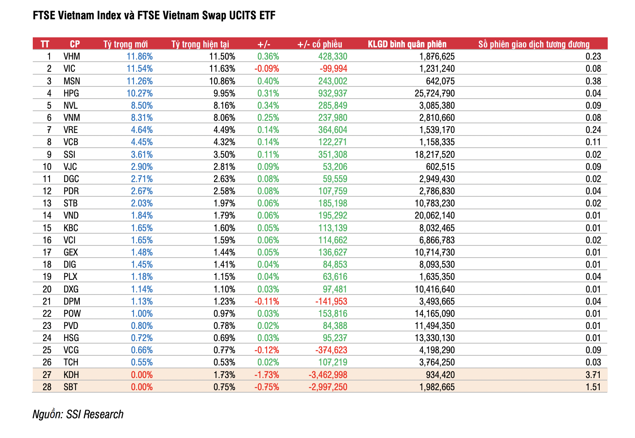Select VCG's change value -0.12%
The image size is (635, 438).
point(267,350)
